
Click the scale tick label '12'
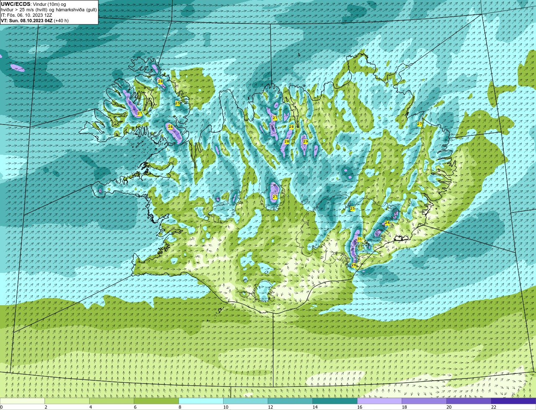[271, 407]
